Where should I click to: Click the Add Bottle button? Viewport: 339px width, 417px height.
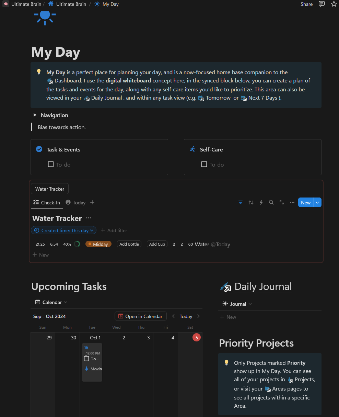pos(129,244)
